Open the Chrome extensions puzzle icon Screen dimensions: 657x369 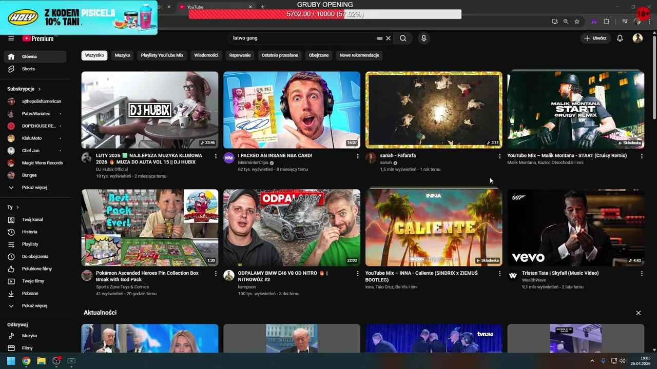607,22
